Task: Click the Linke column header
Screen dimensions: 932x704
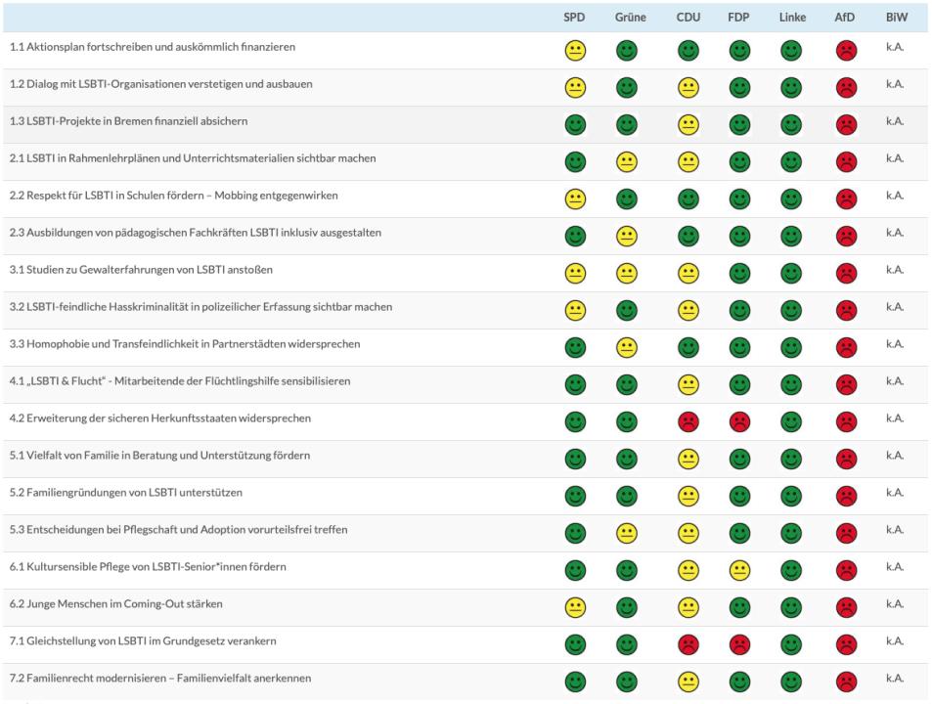Action: coord(792,18)
